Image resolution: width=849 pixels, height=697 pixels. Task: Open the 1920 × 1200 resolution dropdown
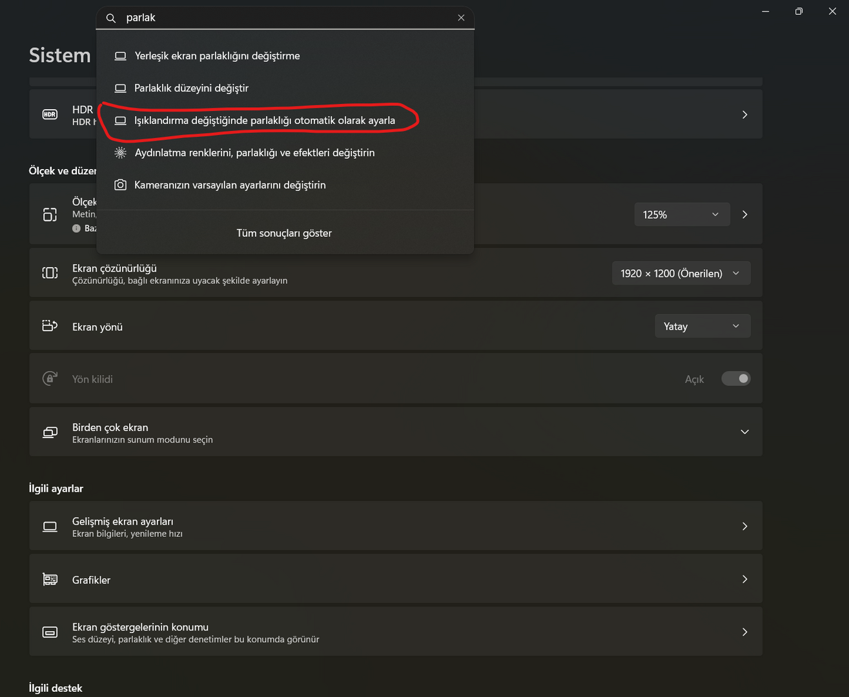(680, 274)
